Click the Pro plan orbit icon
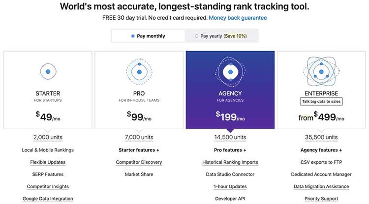369x204 pixels. [x=139, y=72]
